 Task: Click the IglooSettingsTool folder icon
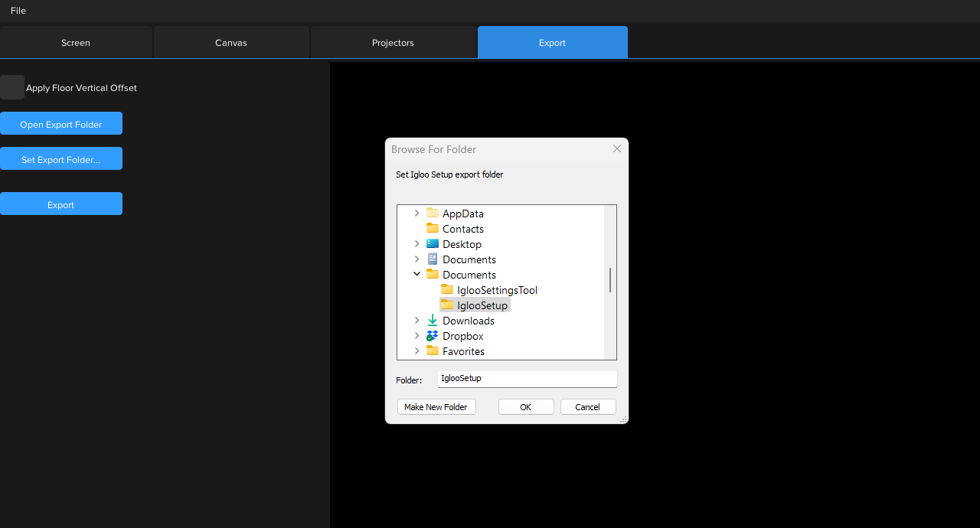click(447, 290)
